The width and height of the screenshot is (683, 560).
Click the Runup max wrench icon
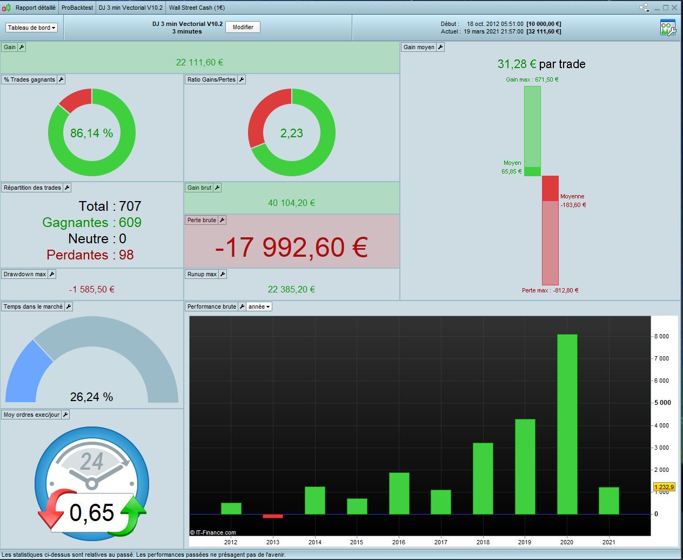(x=223, y=274)
